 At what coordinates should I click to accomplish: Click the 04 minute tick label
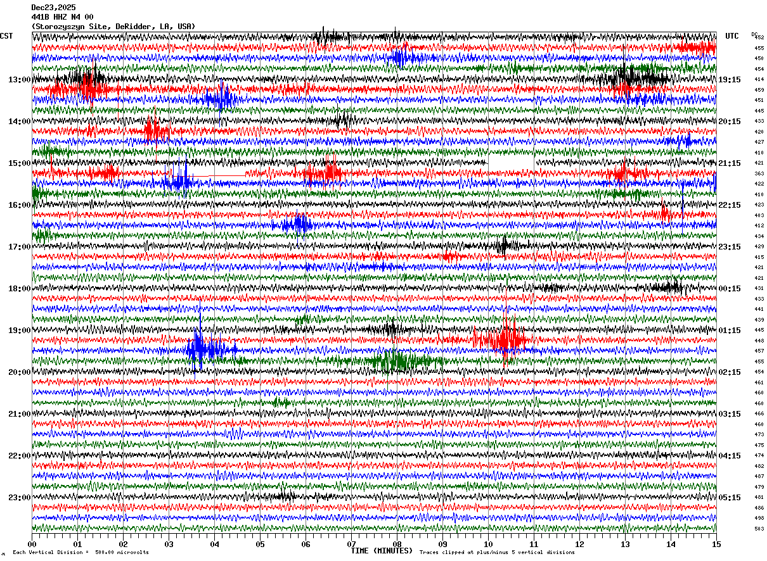(x=214, y=544)
